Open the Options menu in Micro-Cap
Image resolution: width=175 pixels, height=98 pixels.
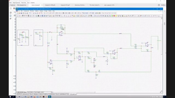point(37,11)
